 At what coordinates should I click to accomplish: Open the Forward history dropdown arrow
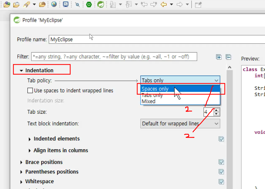tap(187, 4)
